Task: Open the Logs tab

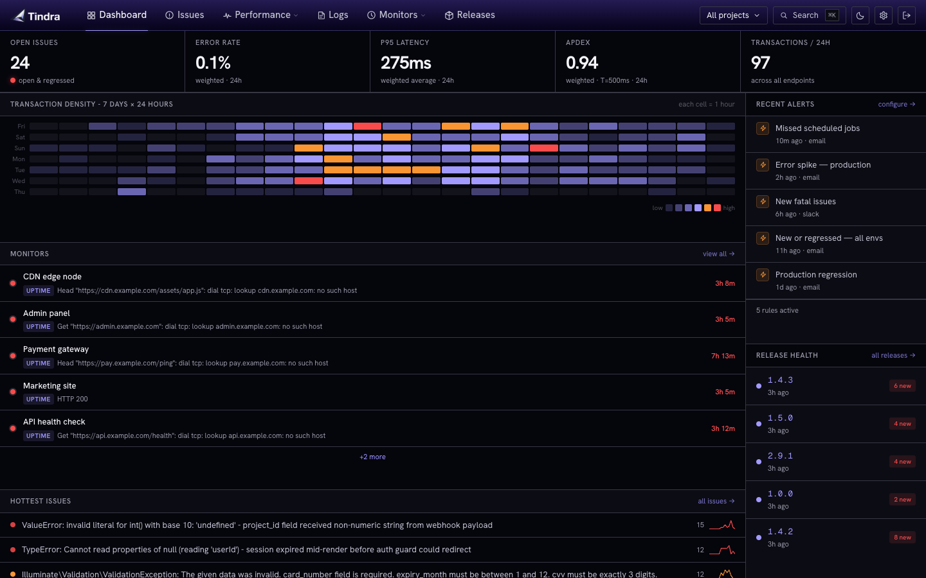Action: 332,15
